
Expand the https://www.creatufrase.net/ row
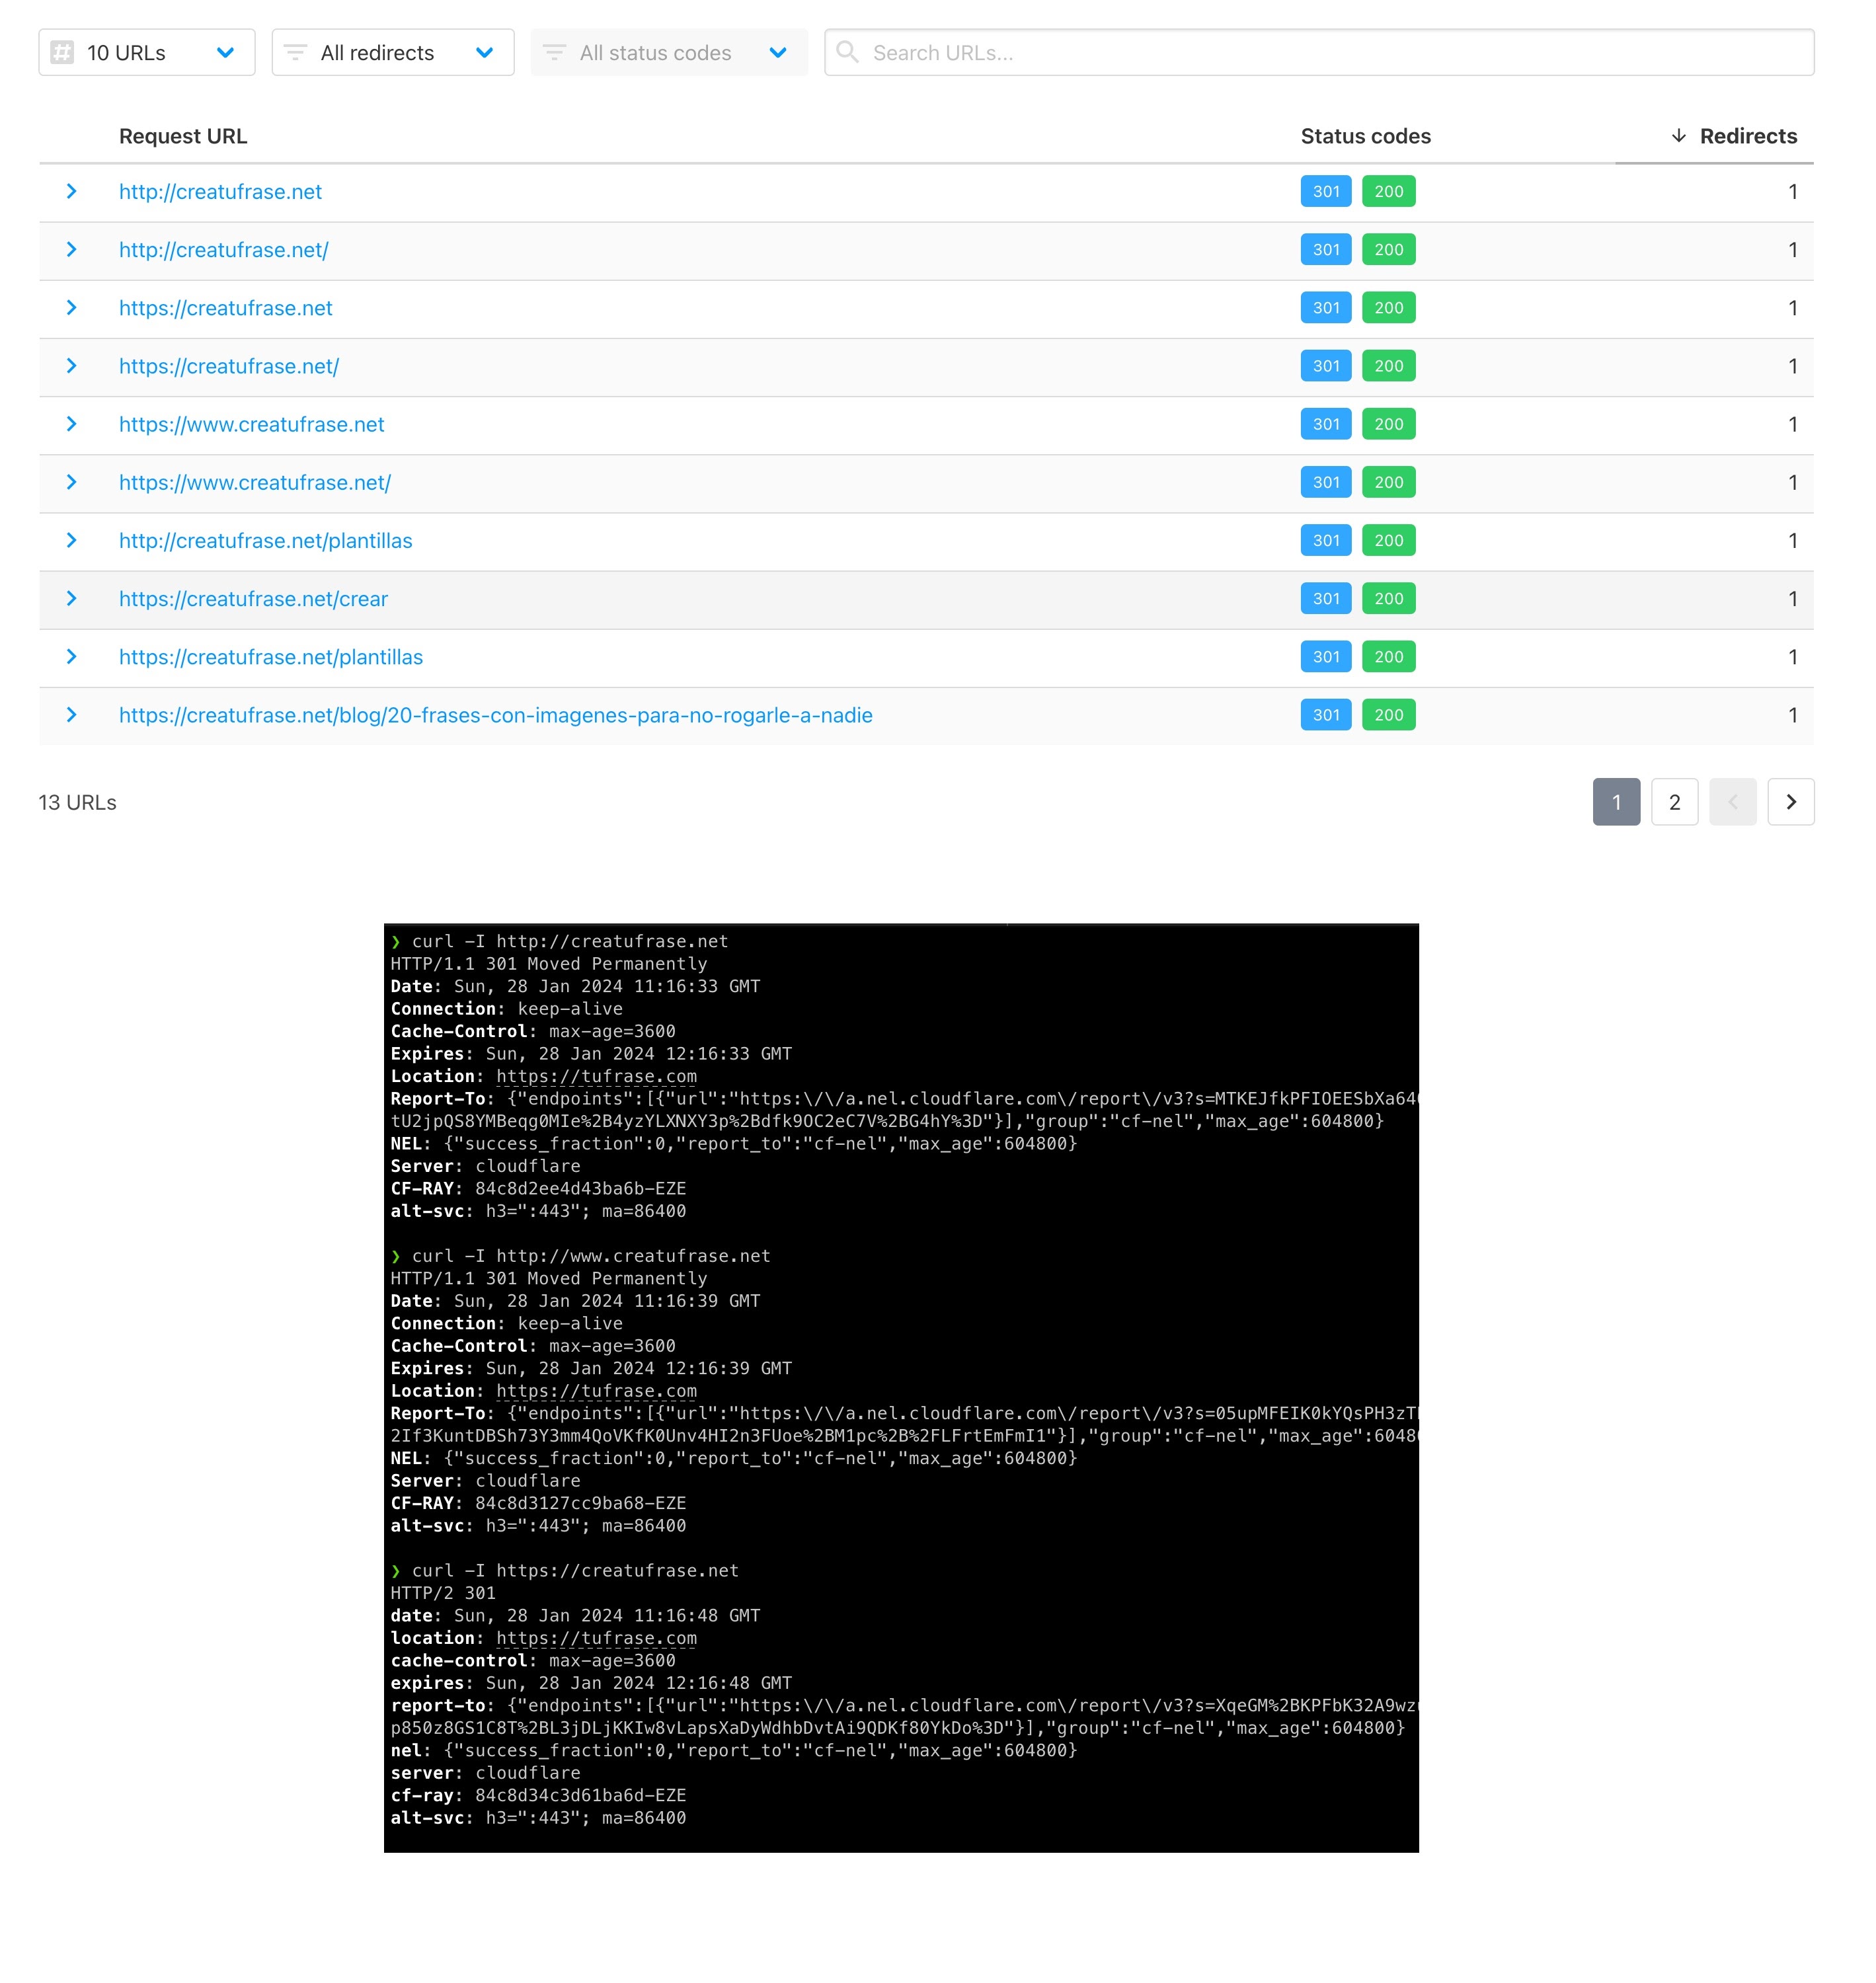pyautogui.click(x=72, y=482)
